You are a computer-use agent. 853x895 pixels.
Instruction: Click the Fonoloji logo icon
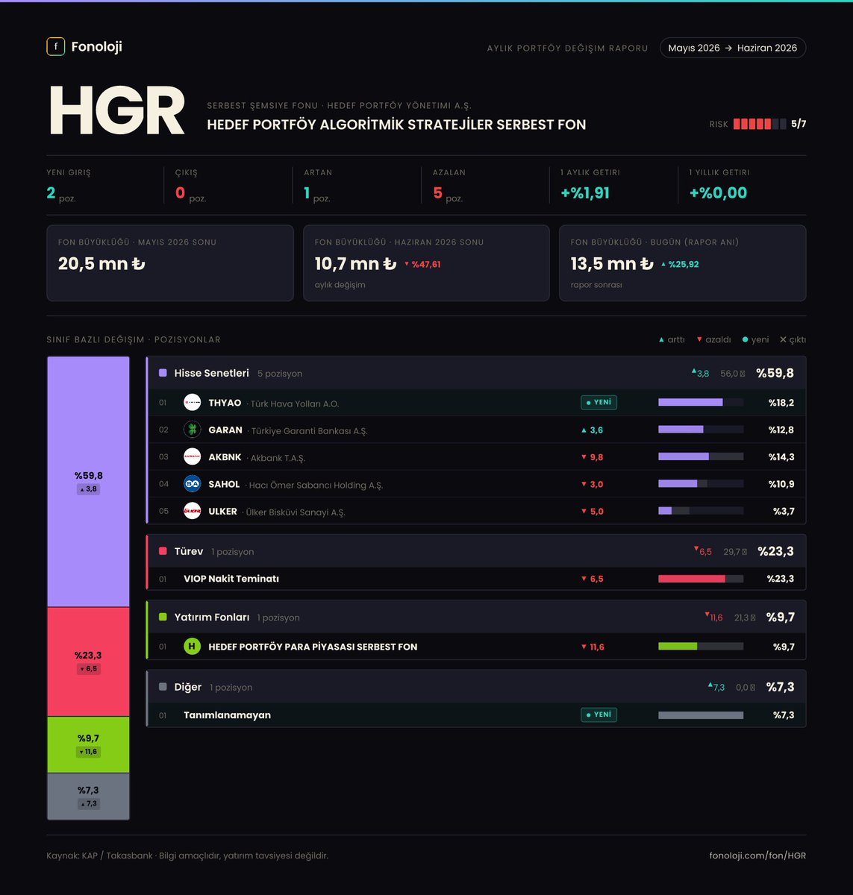pos(55,46)
